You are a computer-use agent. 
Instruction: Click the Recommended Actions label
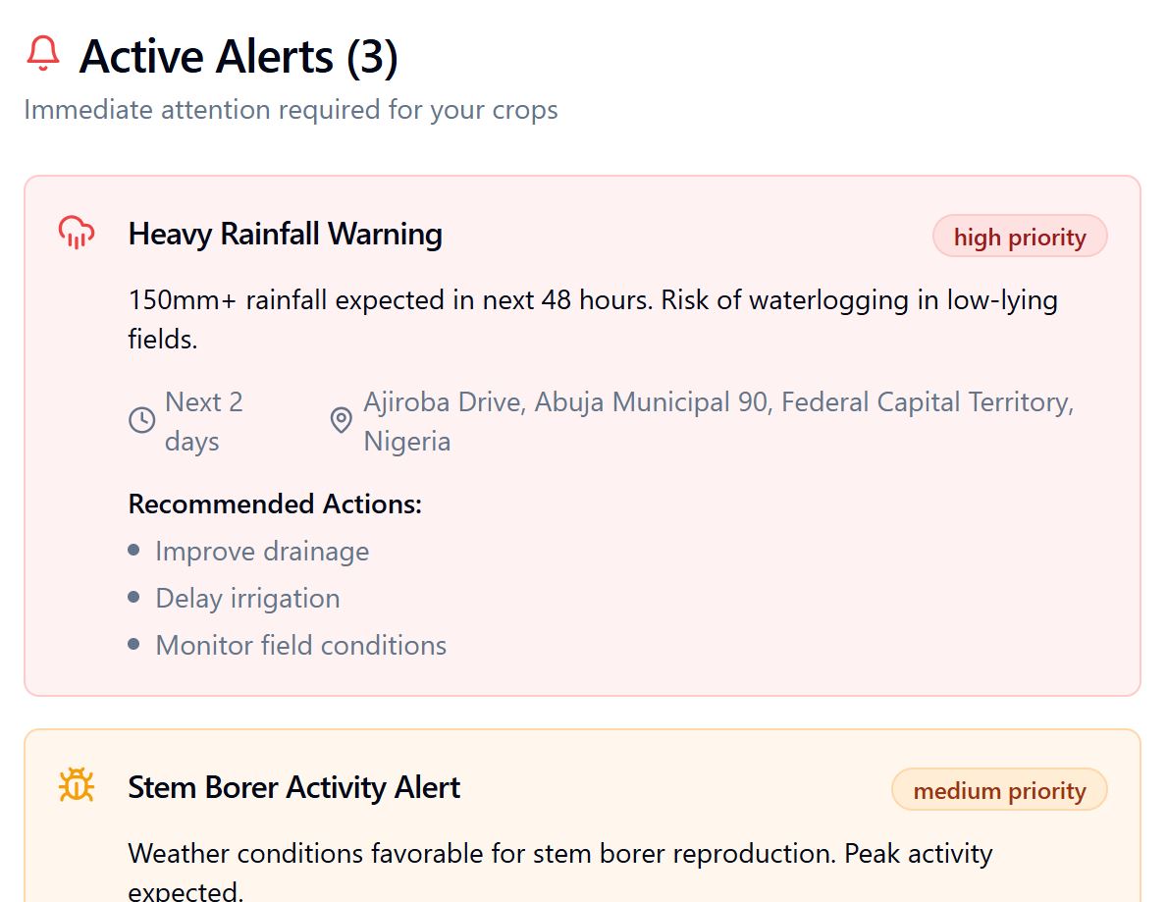[x=275, y=504]
